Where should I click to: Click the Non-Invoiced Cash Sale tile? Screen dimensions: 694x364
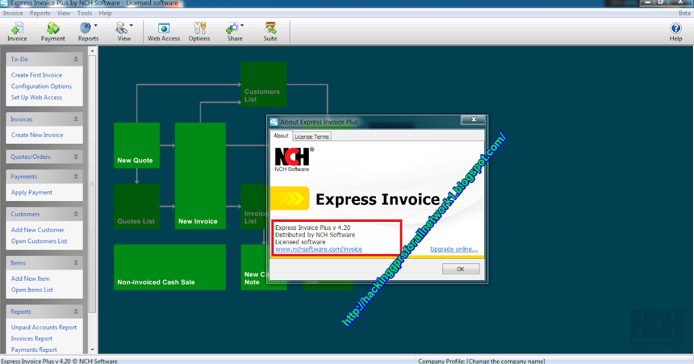[x=169, y=267]
